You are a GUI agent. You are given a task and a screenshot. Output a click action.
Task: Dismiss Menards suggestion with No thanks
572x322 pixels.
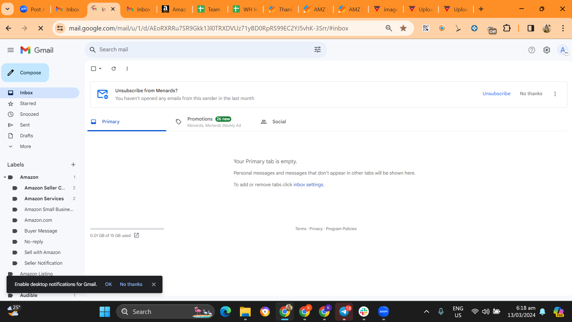coord(531,93)
